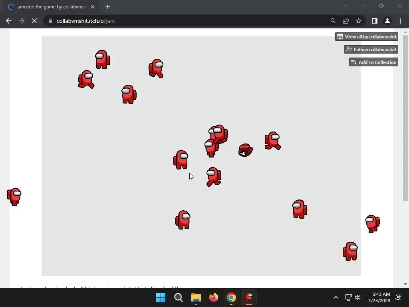Open the Windows Start menu

[161, 297]
